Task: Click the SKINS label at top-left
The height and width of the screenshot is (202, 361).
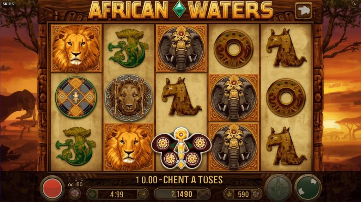Action: [8, 4]
